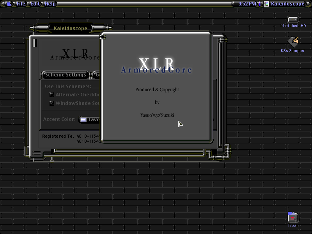The image size is (312, 234).
Task: Open the Kaleidoscope application menu in menu bar
Action: 285,4
